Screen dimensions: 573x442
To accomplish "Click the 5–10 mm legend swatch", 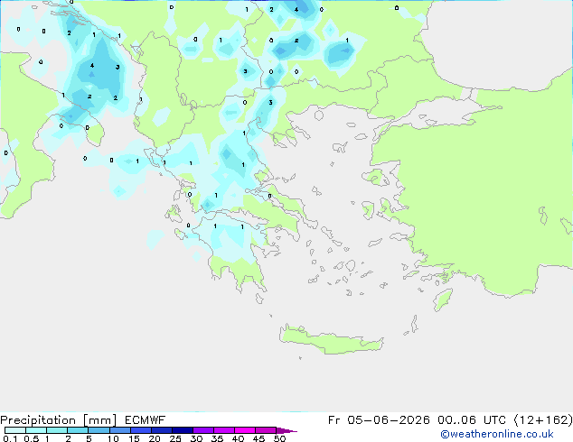I will pos(99,430).
